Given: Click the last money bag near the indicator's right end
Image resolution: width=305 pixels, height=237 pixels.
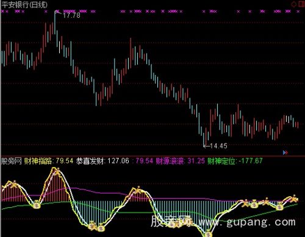Looking at the screenshot, I should click(280, 207).
